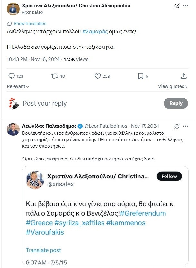Click the share upload icon

coord(184,76)
